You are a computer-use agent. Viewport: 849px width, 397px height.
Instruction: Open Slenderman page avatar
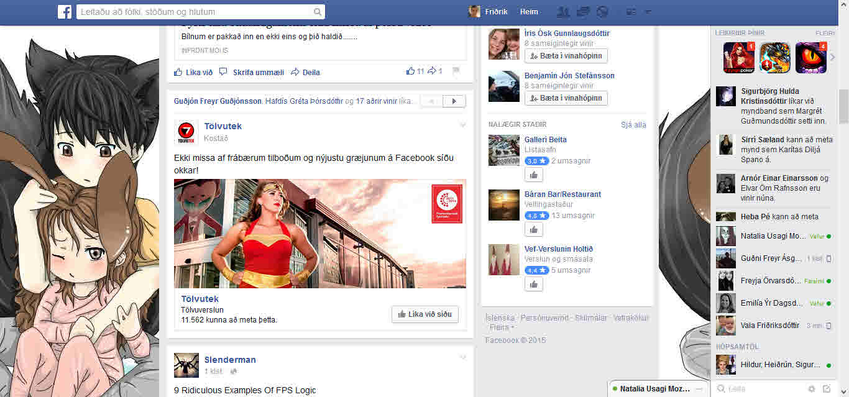click(186, 365)
